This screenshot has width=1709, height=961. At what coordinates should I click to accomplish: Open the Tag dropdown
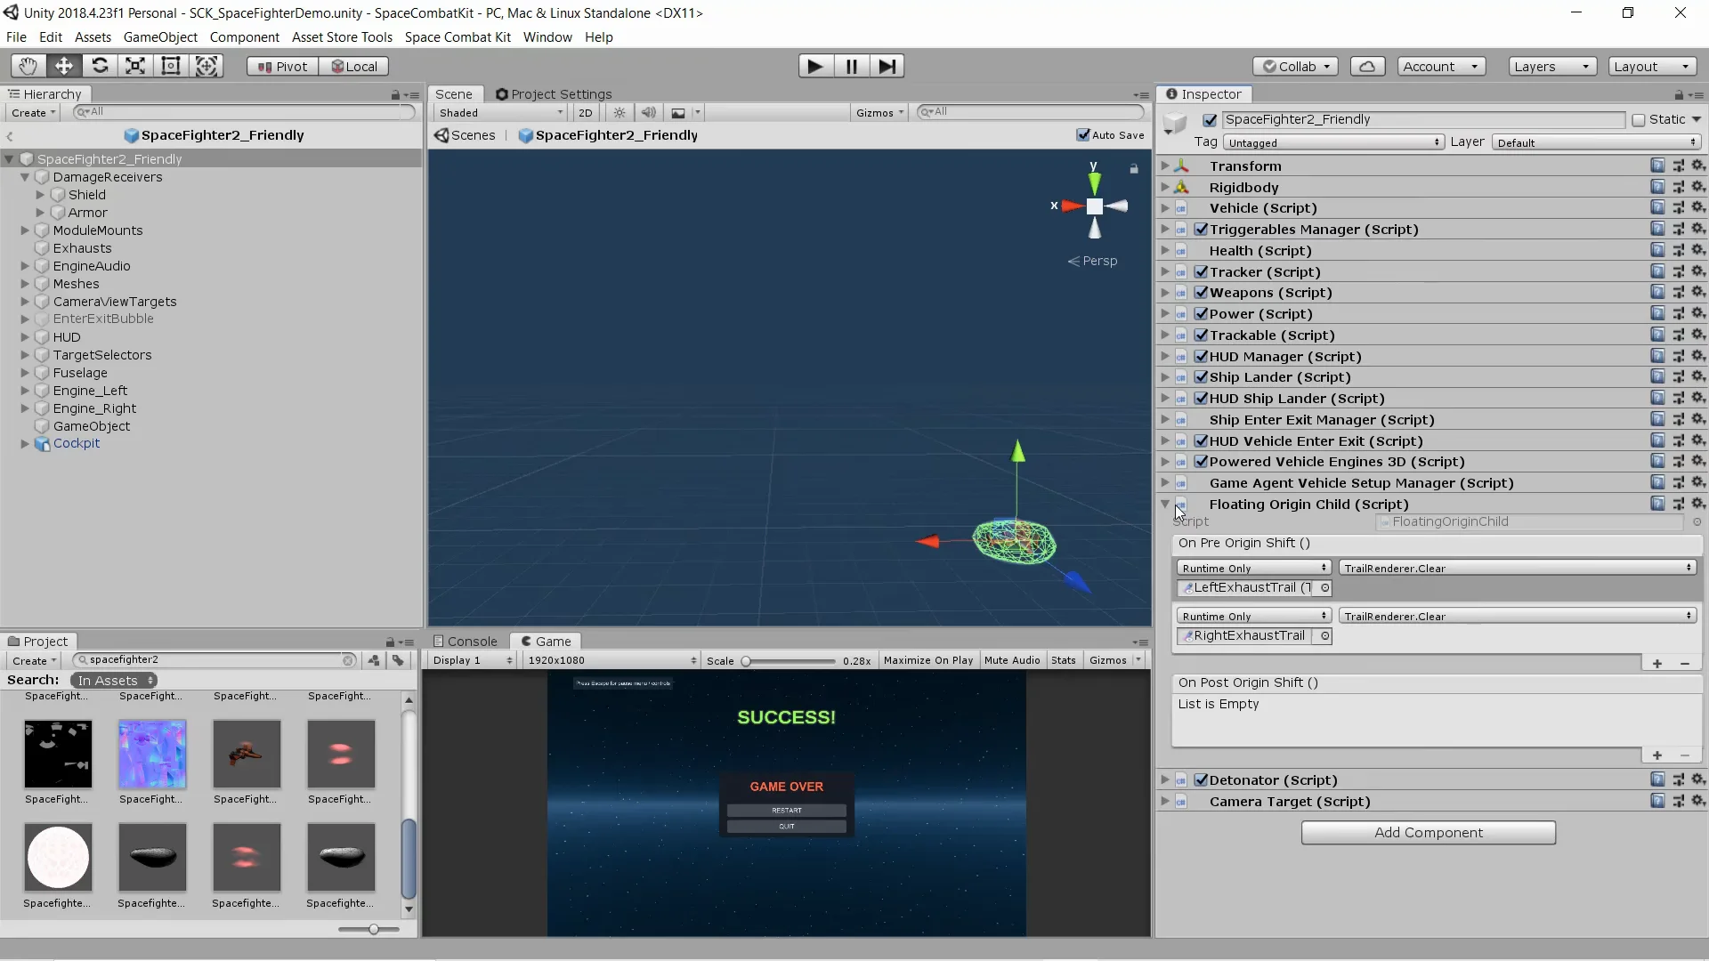pos(1333,142)
